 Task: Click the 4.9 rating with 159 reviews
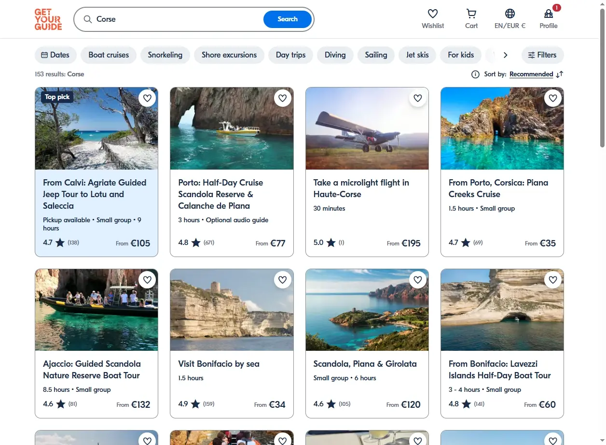[196, 404]
